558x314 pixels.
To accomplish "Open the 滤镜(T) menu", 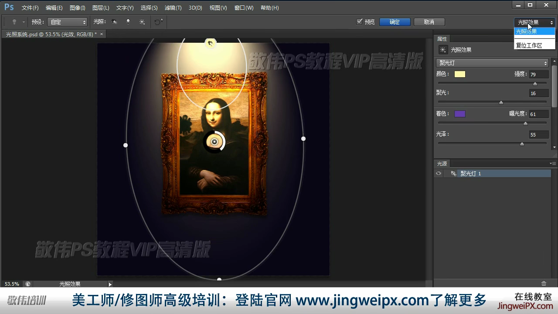I will click(x=173, y=8).
